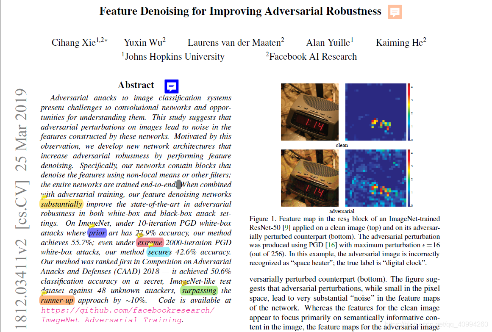
Task: Click the 'clean' label under the top figure
Action: [342, 145]
